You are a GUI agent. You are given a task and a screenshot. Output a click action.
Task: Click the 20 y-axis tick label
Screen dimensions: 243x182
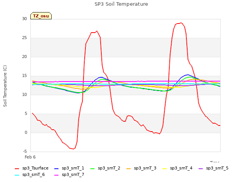pos(24,57)
